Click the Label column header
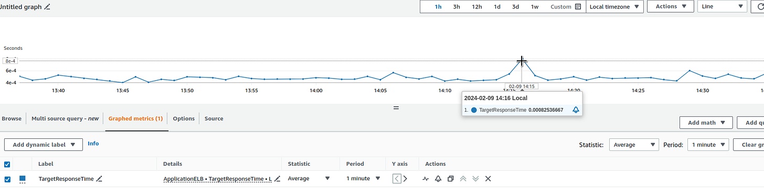Image resolution: width=764 pixels, height=196 pixels. click(46, 164)
